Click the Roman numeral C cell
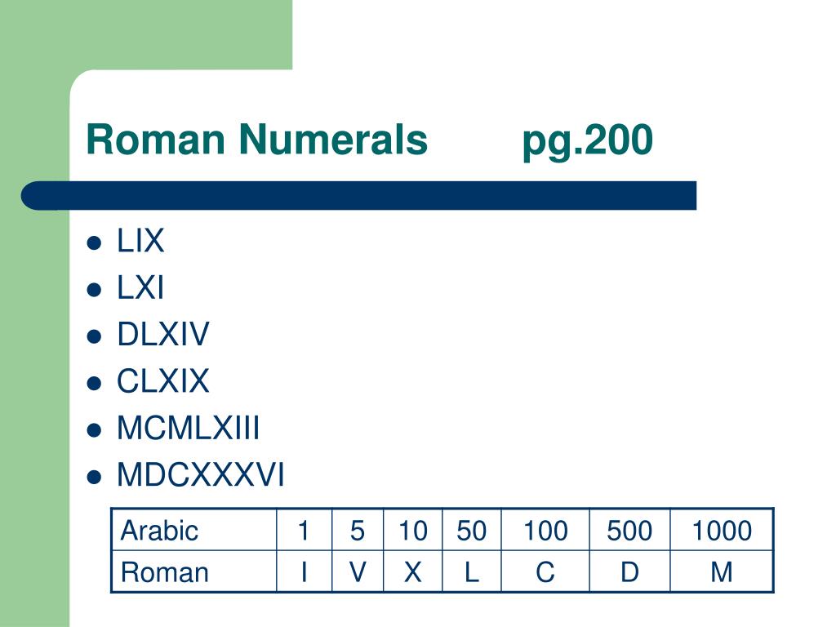 545,571
